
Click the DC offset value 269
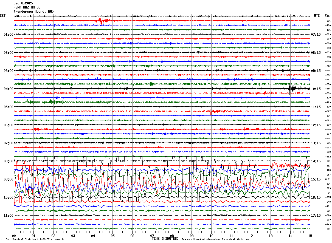[328, 188]
